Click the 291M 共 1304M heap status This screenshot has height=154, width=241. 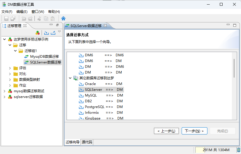point(216,150)
